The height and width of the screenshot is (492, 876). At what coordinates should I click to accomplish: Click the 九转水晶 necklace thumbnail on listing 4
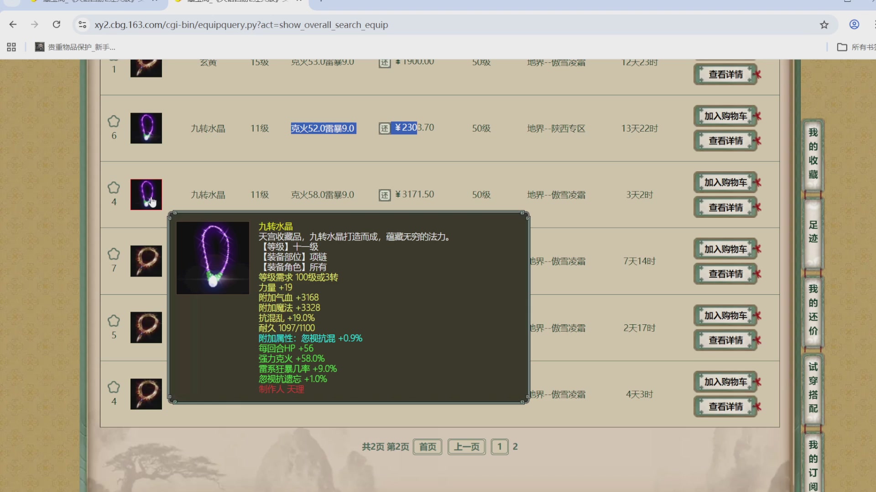146,195
